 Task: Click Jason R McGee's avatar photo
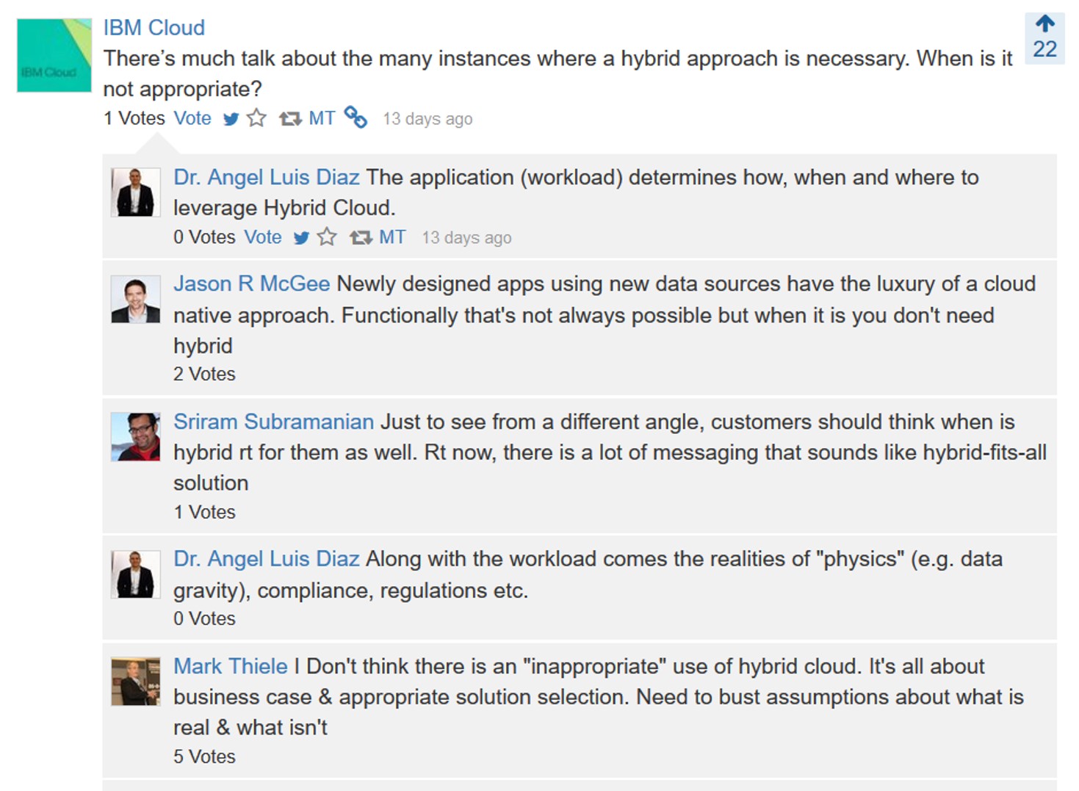[x=136, y=300]
